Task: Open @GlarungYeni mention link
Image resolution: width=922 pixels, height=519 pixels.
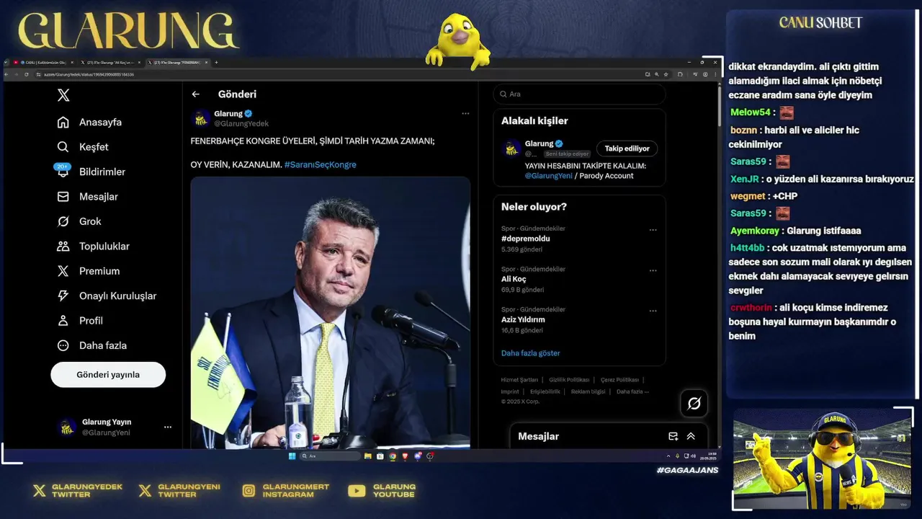Action: 549,176
